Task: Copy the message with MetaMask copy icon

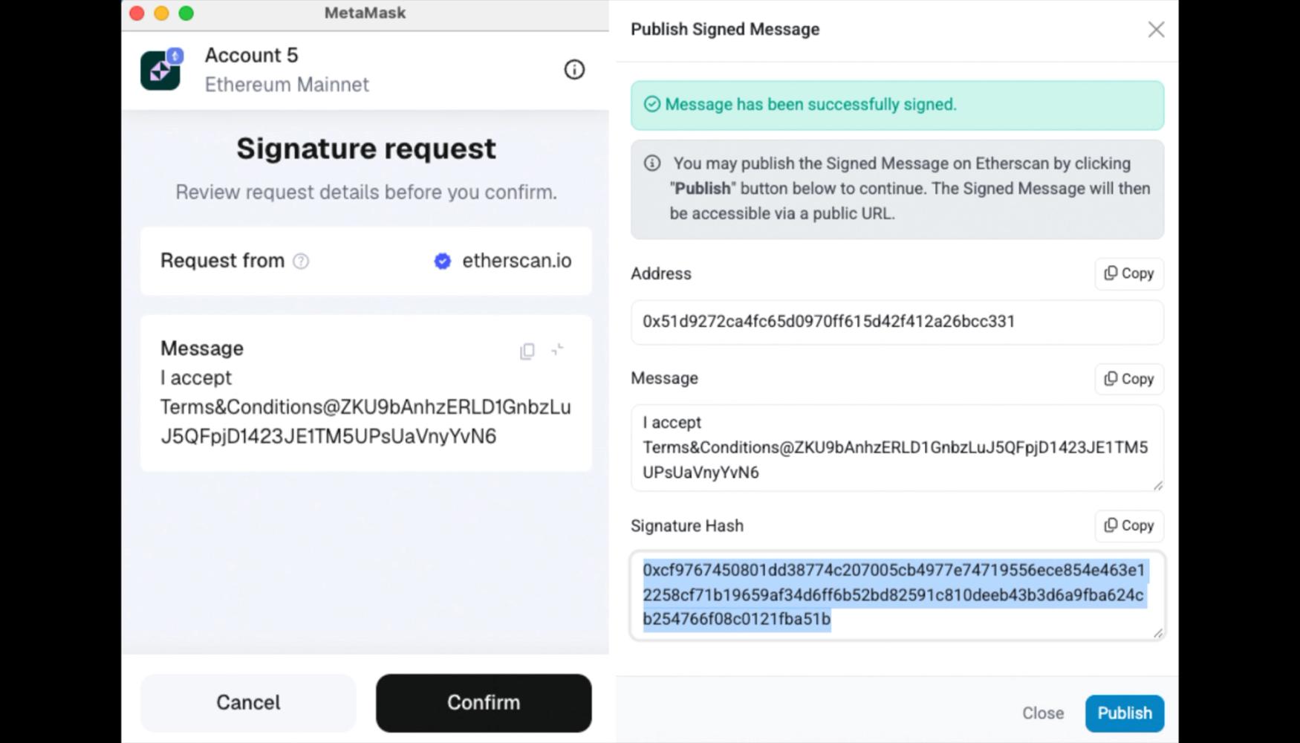Action: 527,351
